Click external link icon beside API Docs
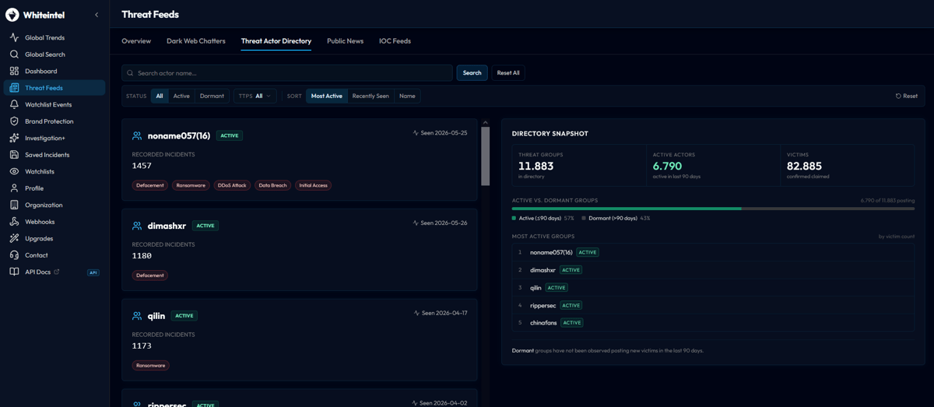This screenshot has width=934, height=407. 57,272
